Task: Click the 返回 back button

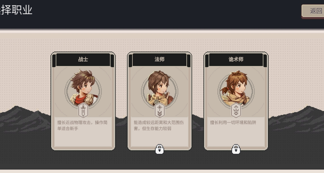Action: pyautogui.click(x=313, y=11)
